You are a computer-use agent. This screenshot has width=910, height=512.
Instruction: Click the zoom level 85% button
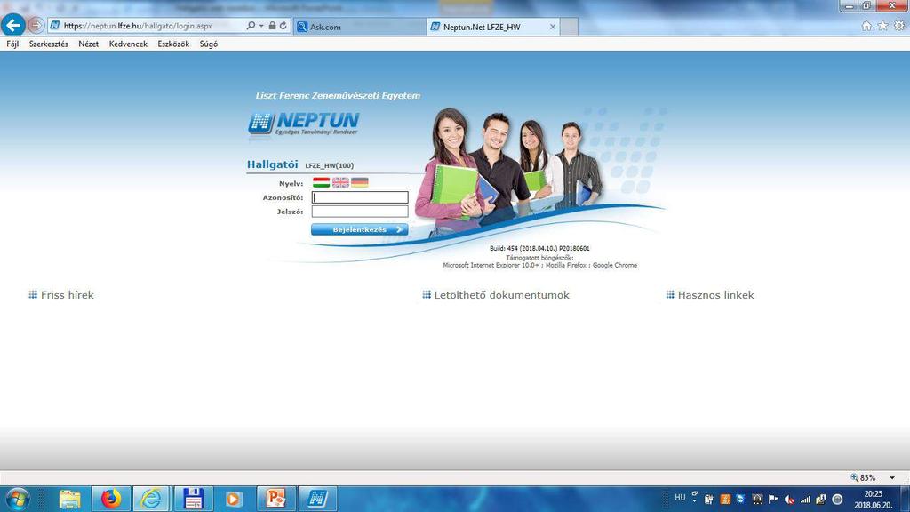[x=864, y=477]
